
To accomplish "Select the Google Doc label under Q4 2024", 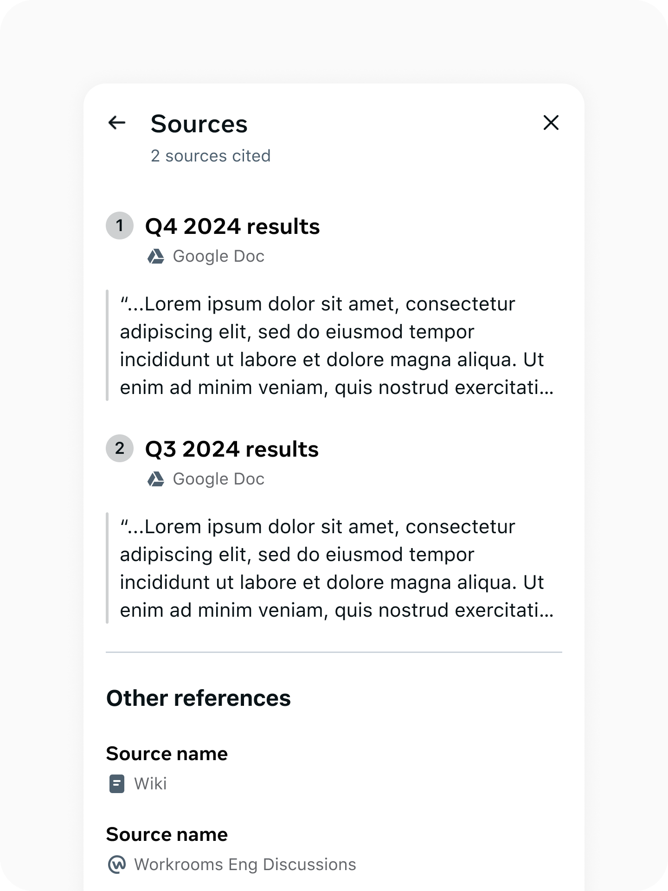I will click(218, 256).
